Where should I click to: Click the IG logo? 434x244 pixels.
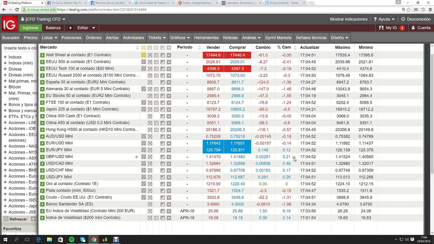coord(9,24)
